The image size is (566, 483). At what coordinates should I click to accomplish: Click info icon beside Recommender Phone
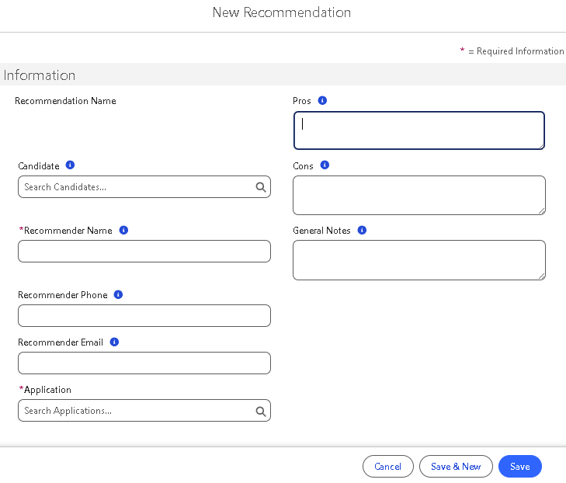pos(118,295)
